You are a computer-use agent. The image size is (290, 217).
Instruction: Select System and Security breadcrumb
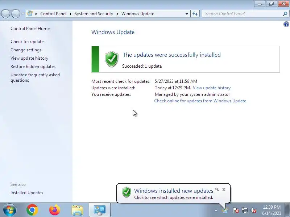[x=94, y=14]
